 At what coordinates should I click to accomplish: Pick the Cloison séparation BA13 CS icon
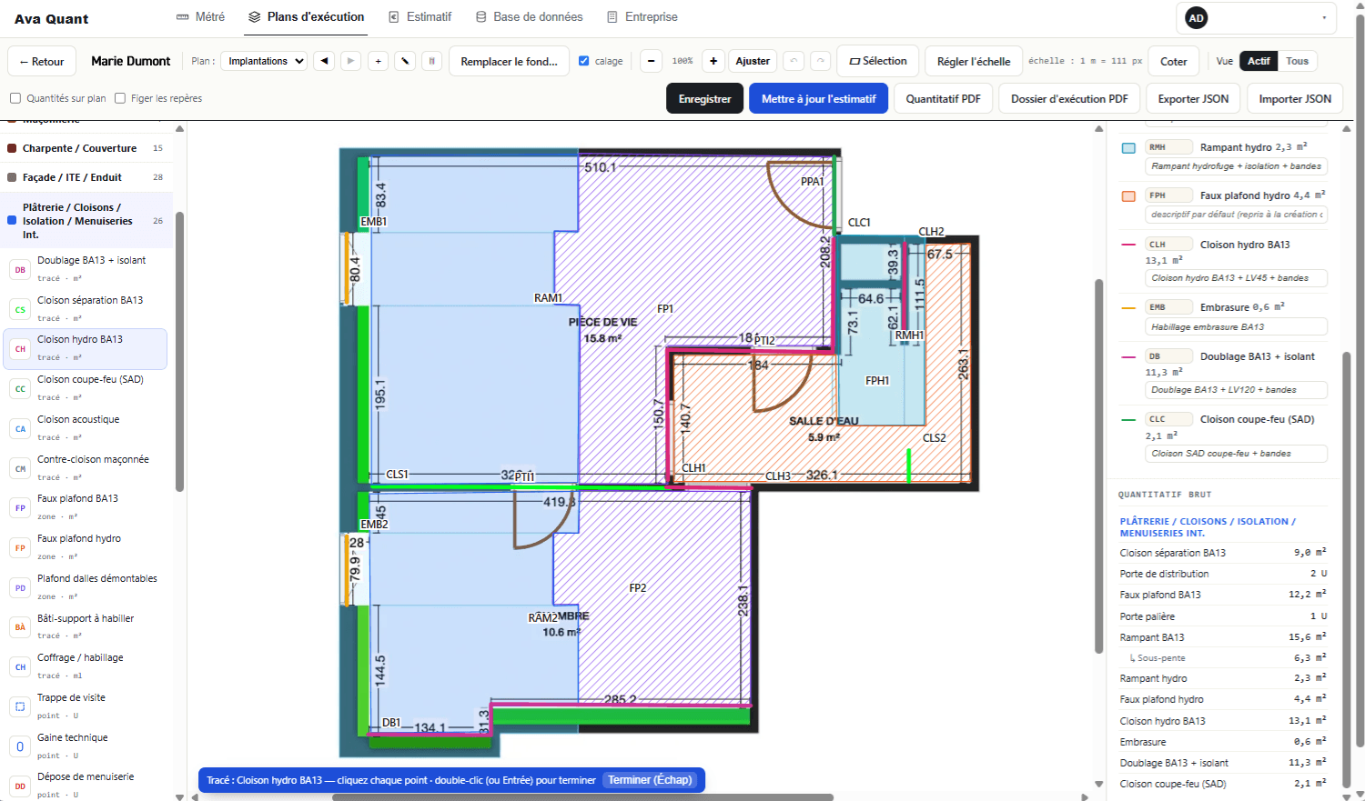(20, 309)
